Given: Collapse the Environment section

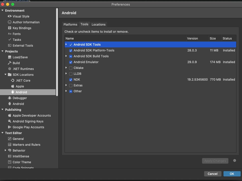Looking at the screenshot, I should [2, 10].
